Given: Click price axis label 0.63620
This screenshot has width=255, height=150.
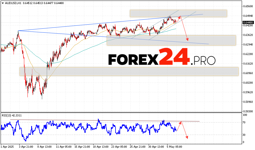Looking at the screenshot, I should coord(248,35).
